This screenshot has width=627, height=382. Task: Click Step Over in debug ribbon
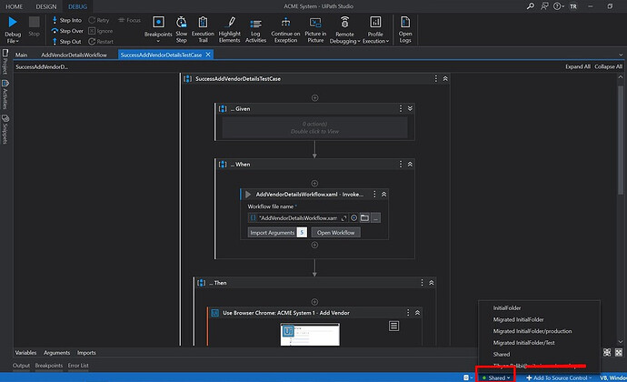[x=67, y=31]
